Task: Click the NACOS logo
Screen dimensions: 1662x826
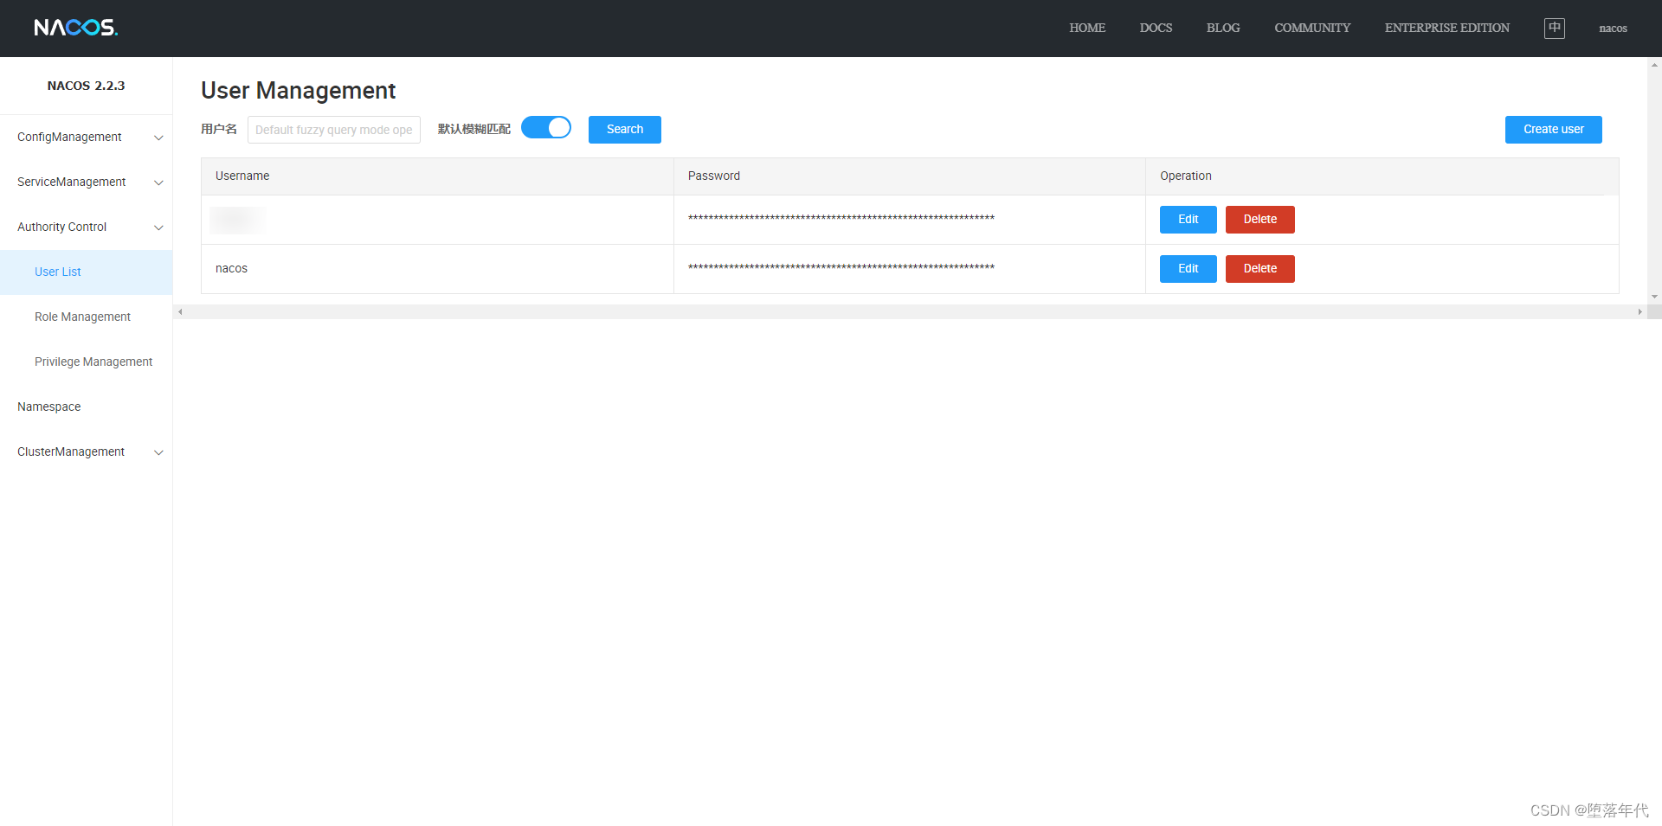Action: (76, 28)
